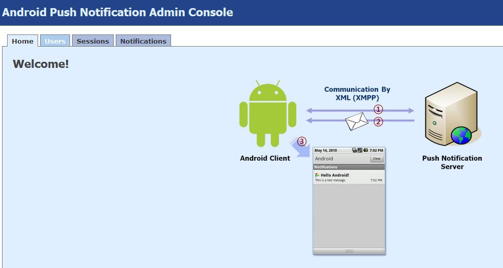Image resolution: width=503 pixels, height=268 pixels.
Task: Click the Android carrier label in phone mockup
Action: click(324, 159)
